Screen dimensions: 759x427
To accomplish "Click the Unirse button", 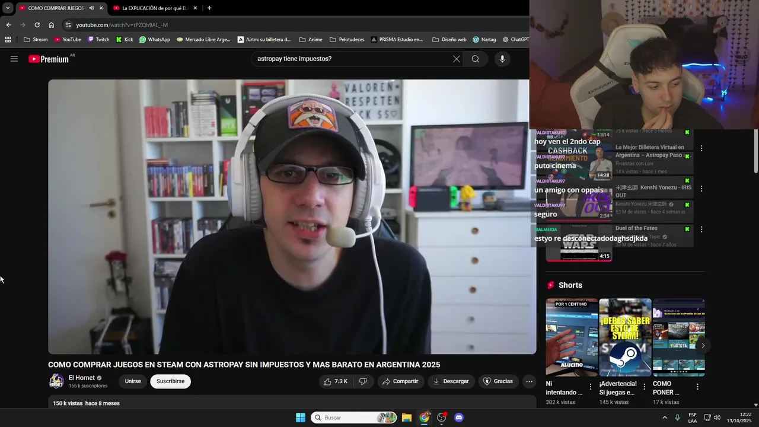I will (x=133, y=381).
